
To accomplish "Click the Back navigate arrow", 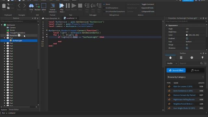I will pyautogui.click(x=19, y=6).
